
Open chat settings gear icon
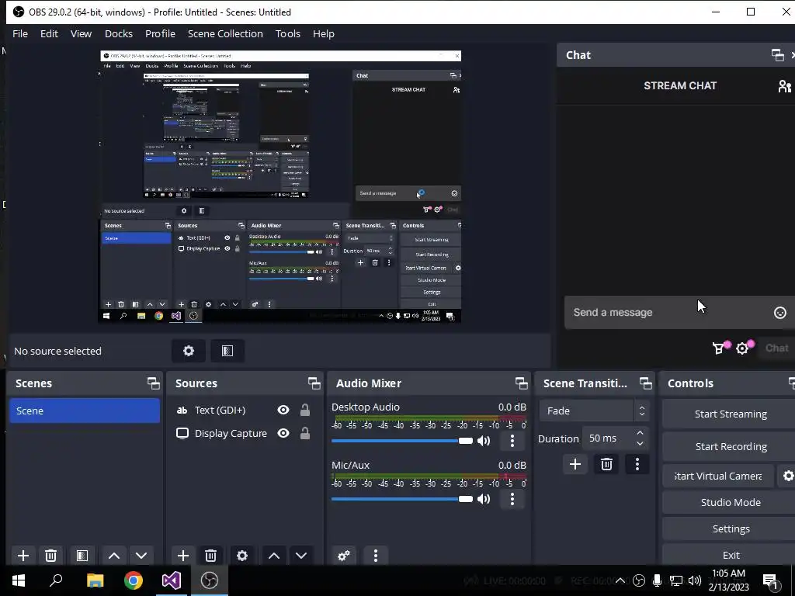click(743, 348)
